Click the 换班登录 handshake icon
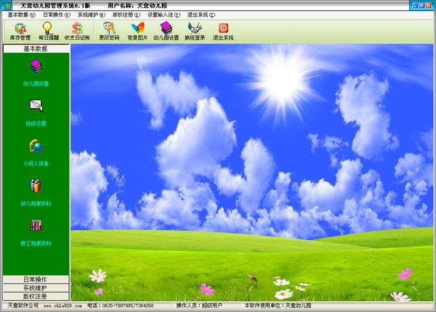436x312 pixels. pyautogui.click(x=195, y=30)
